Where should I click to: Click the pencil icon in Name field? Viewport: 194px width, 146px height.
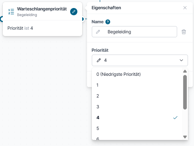tap(98, 32)
